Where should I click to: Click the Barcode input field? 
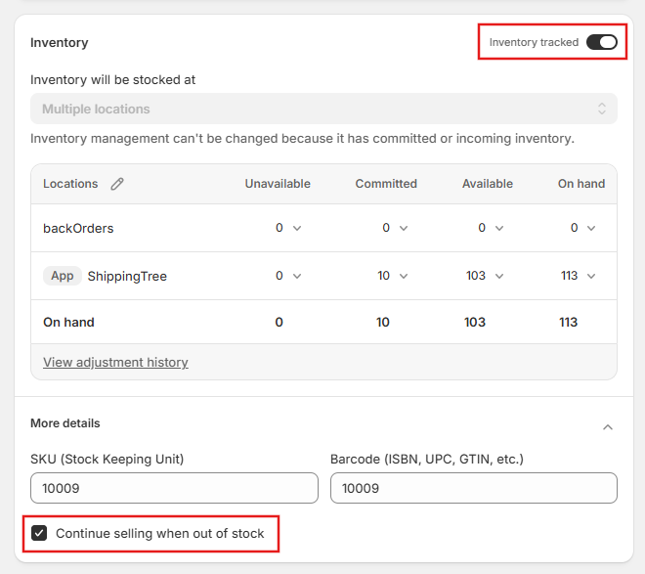click(473, 488)
